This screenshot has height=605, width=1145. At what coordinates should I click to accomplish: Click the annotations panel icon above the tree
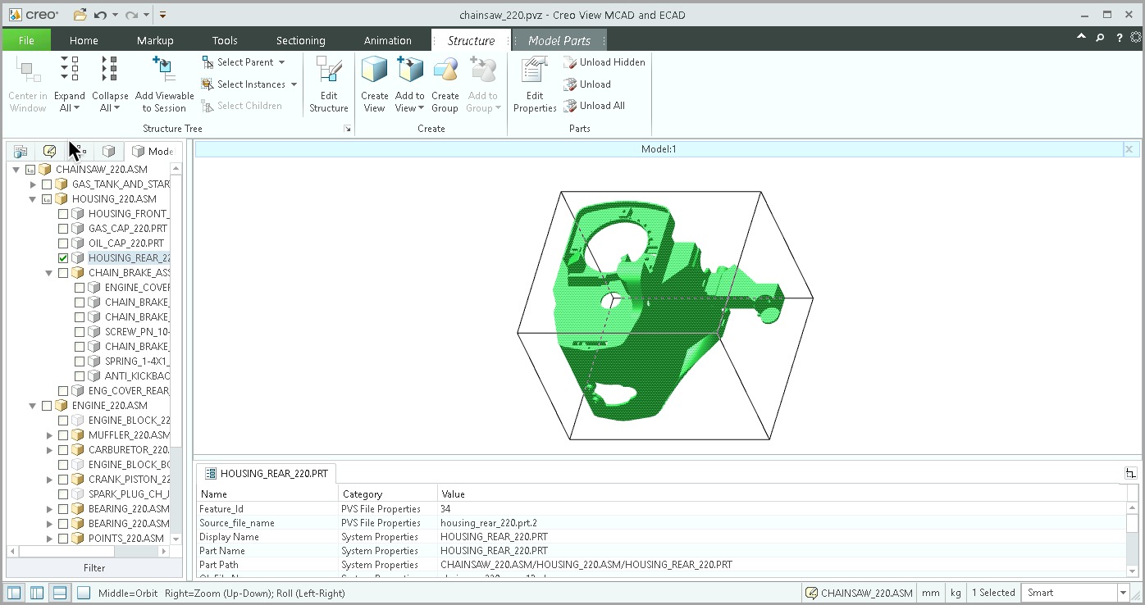[x=49, y=151]
